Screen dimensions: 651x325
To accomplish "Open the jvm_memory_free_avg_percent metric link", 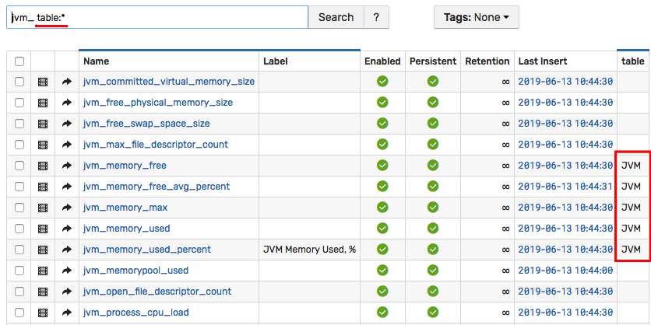I will tap(157, 187).
